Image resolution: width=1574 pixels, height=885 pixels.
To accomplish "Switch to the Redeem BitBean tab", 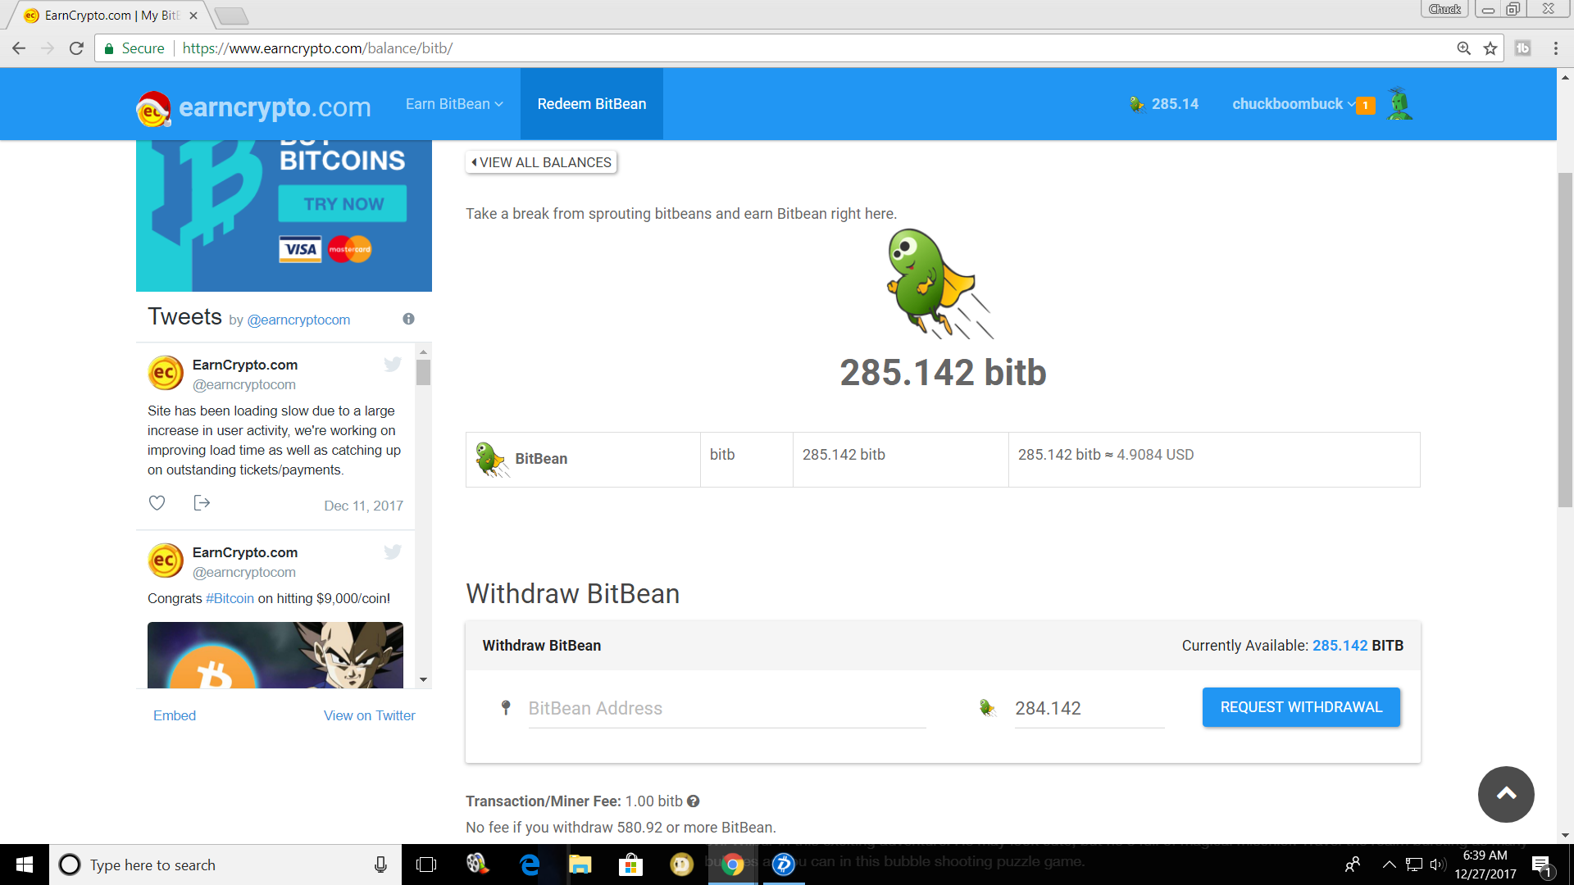I will [592, 104].
